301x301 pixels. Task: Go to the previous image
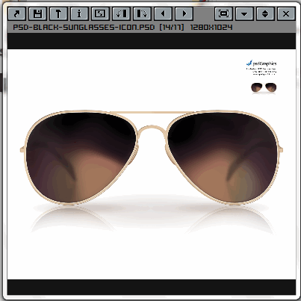pos(163,13)
